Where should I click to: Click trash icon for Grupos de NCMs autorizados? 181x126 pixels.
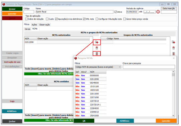tap(174, 48)
